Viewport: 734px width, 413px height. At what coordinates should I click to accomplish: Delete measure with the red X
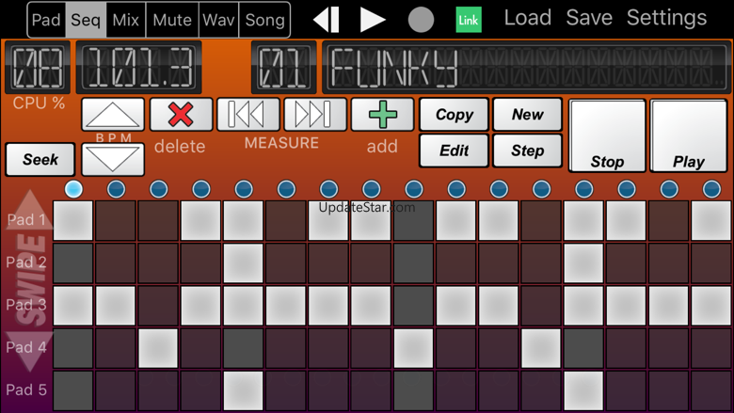(181, 114)
